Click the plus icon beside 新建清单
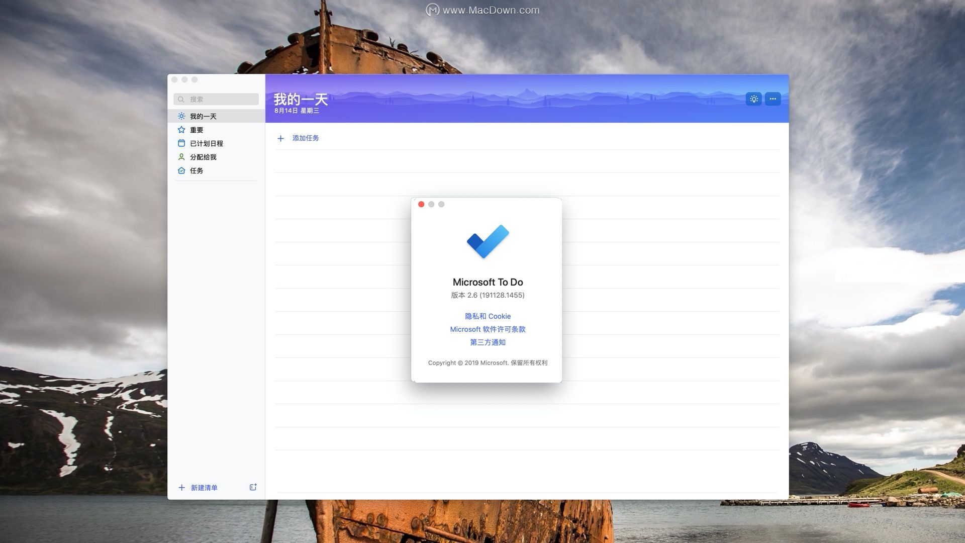Viewport: 965px width, 543px height. pos(181,488)
